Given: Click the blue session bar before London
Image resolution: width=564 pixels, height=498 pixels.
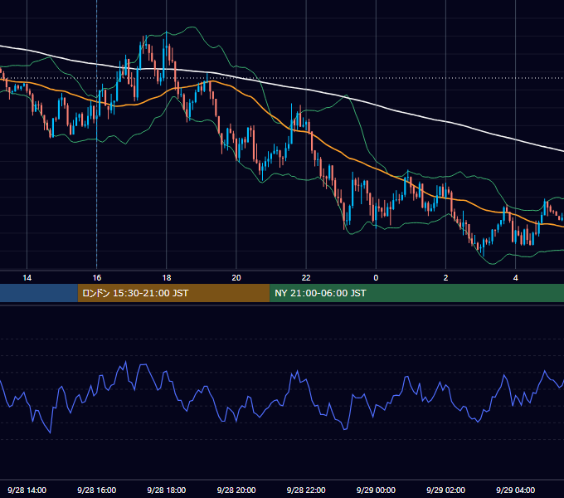Looking at the screenshot, I should pyautogui.click(x=39, y=293).
